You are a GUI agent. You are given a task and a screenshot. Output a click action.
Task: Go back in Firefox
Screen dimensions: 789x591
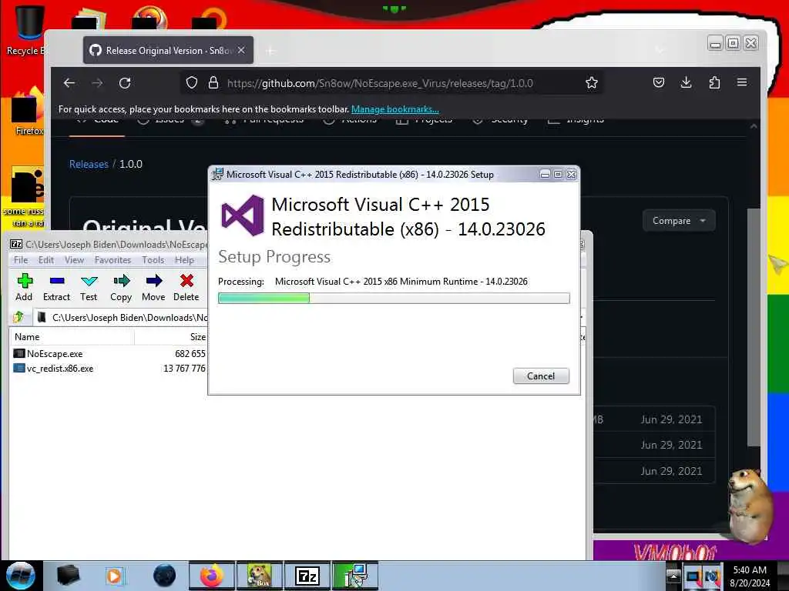click(x=69, y=83)
